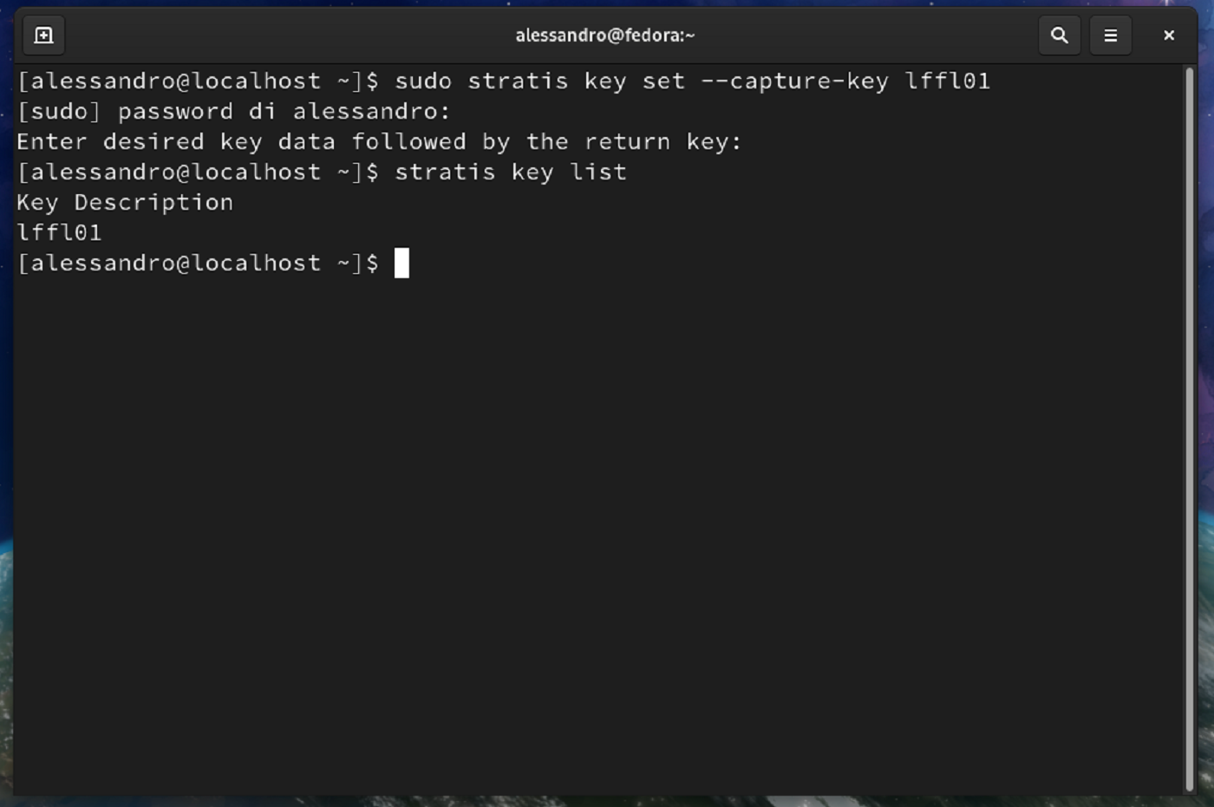Select the stratis key set command line

coord(685,80)
